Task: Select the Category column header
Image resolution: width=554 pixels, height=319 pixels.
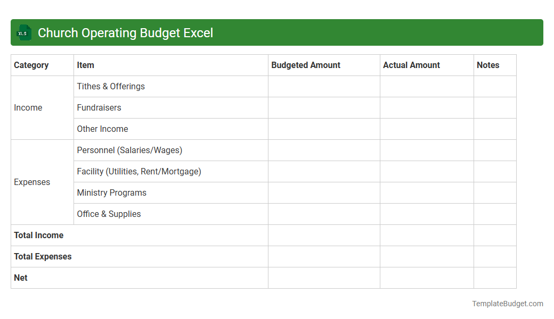Action: pos(30,65)
